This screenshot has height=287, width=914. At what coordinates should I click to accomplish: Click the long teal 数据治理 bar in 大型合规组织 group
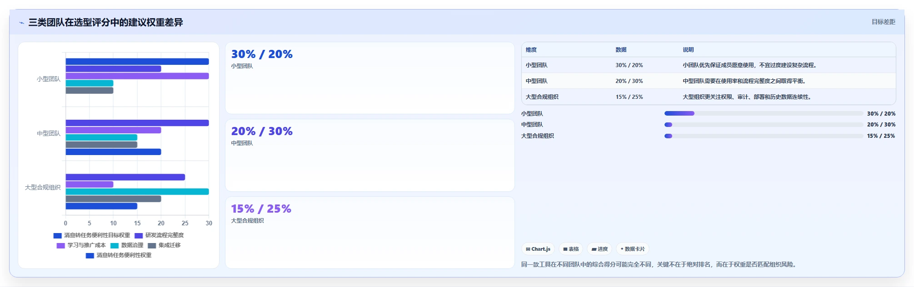tap(137, 192)
